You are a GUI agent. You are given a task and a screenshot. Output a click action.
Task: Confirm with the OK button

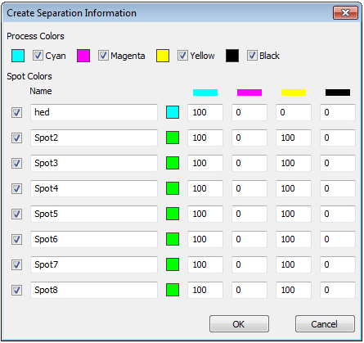point(239,324)
